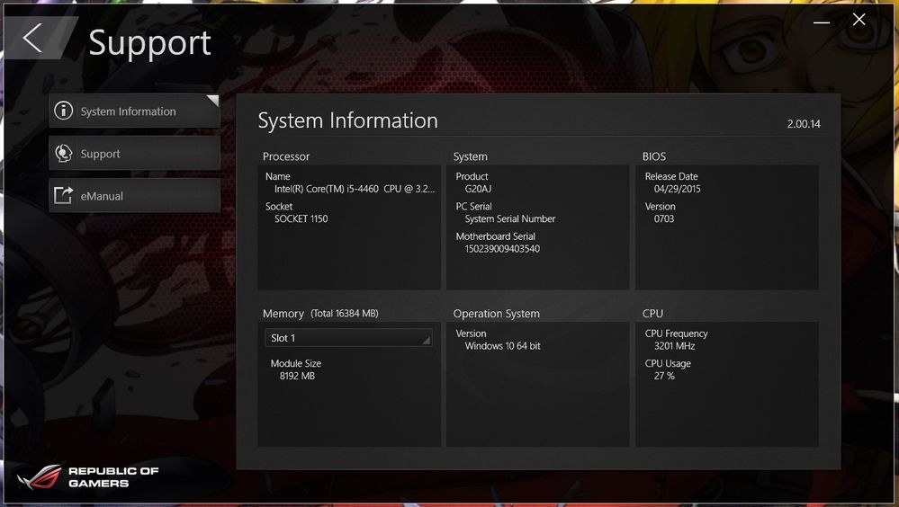Click the System Information panel heading

[347, 120]
